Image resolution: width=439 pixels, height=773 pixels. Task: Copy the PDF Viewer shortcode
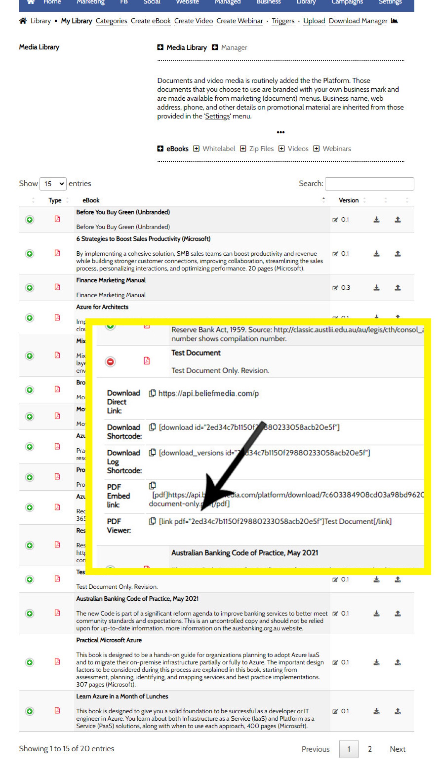(152, 521)
